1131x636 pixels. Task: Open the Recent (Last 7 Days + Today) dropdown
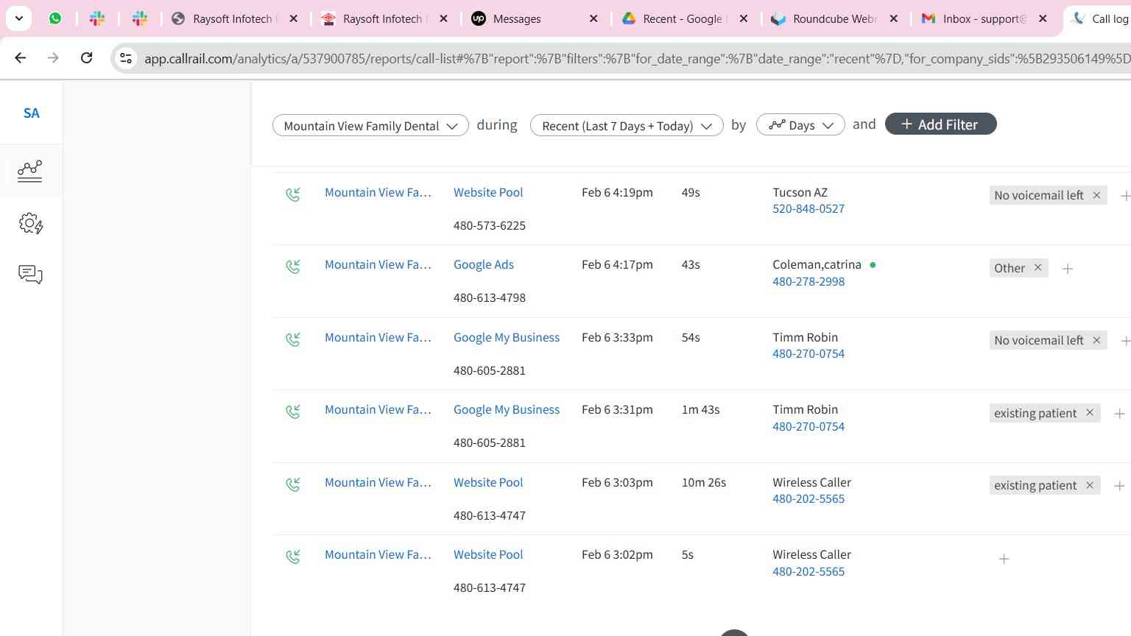(627, 125)
